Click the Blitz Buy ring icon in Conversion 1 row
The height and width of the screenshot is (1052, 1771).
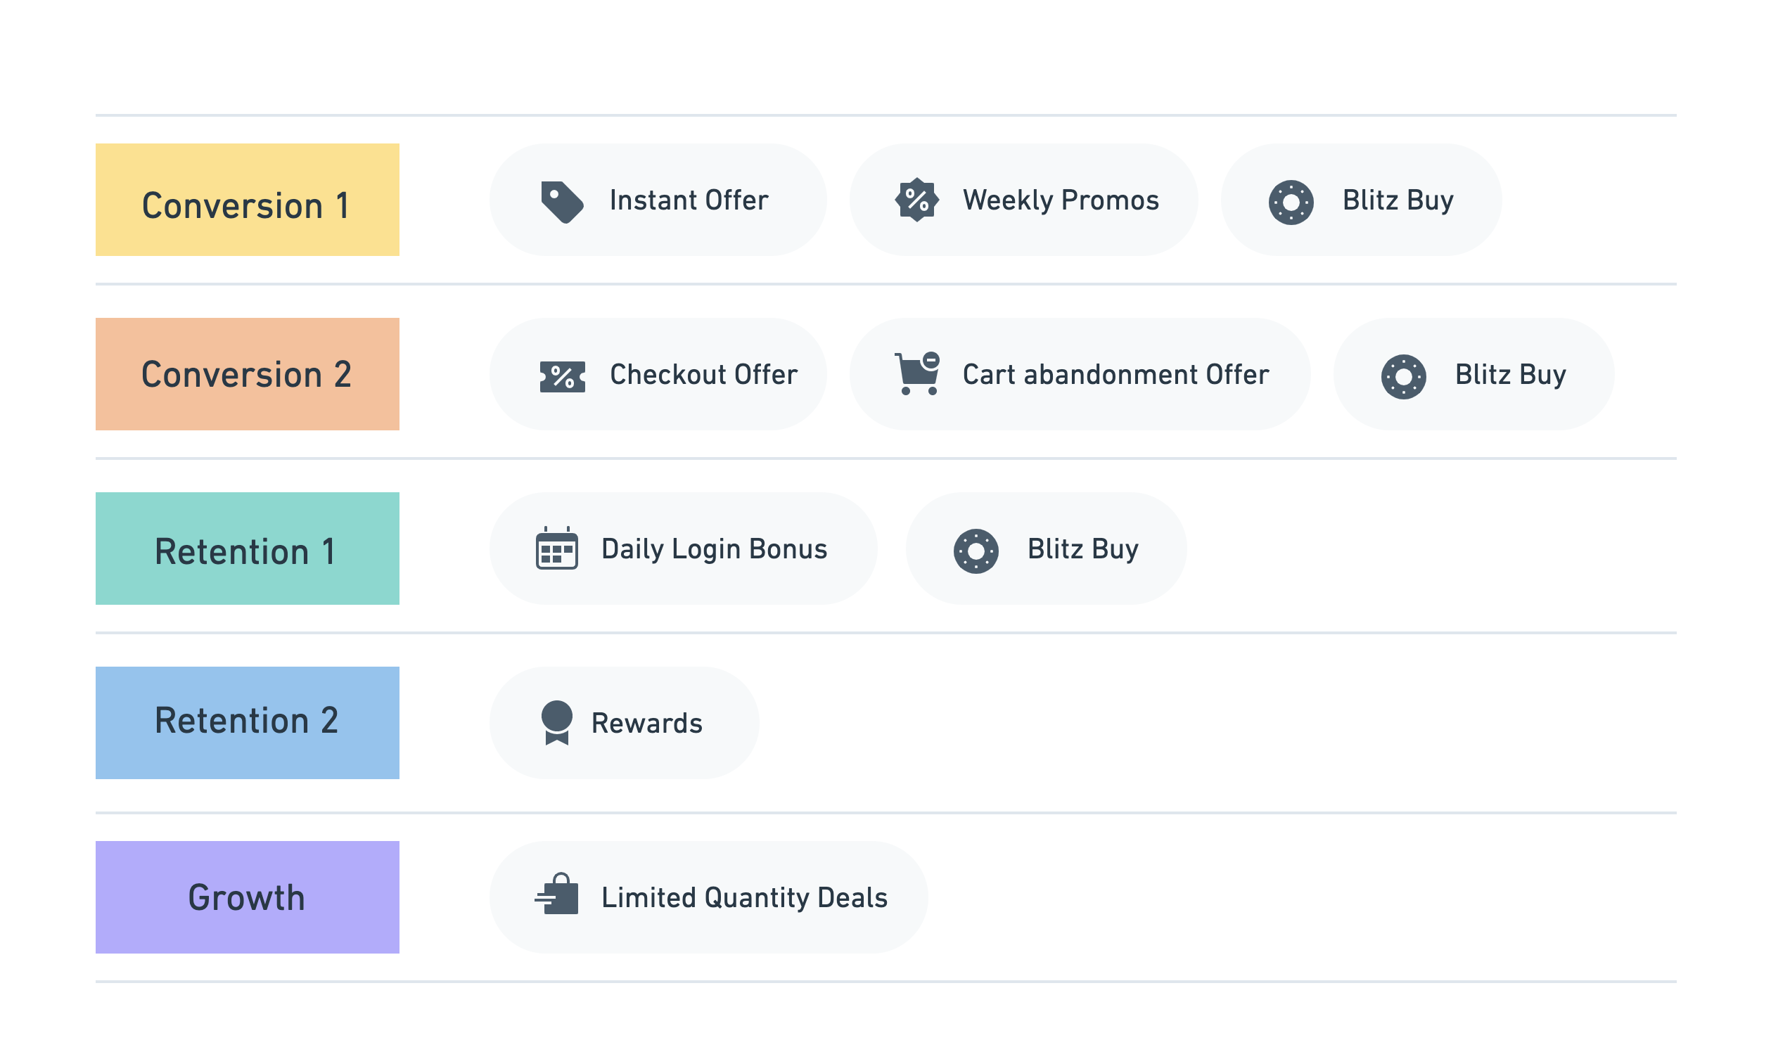click(x=1291, y=202)
